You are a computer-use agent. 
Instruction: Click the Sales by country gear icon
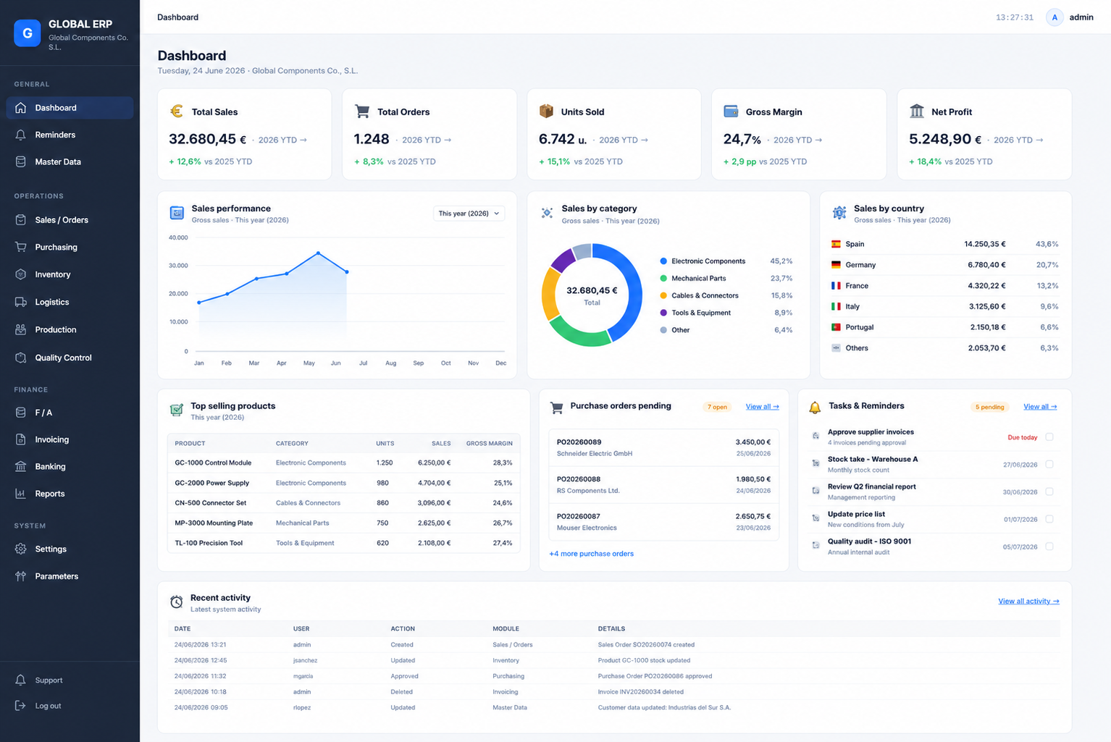839,213
